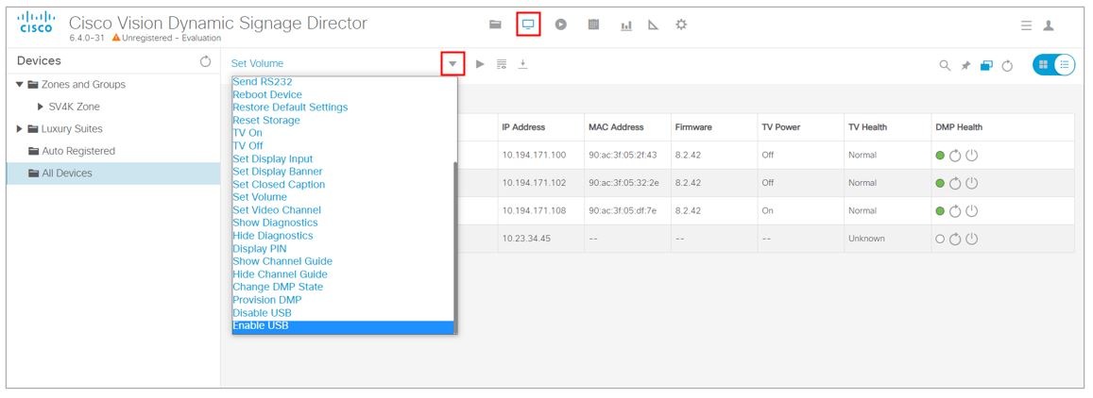1093x398 pixels.
Task: Open the calendar grid icon in top navigation
Action: coord(593,25)
